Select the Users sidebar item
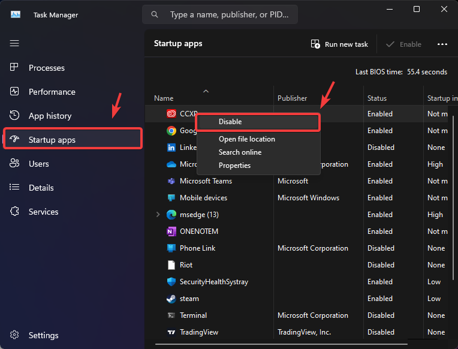458x349 pixels. click(38, 164)
